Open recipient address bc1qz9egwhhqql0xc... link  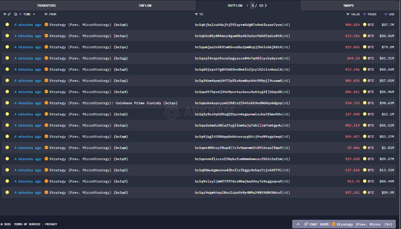click(x=238, y=193)
